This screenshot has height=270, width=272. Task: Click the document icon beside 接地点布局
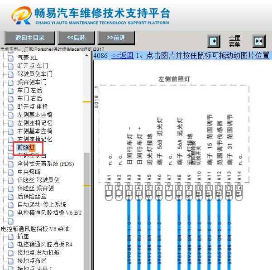tap(11, 261)
